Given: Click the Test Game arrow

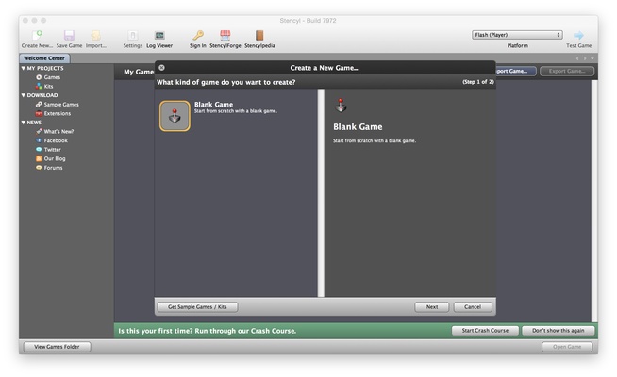Looking at the screenshot, I should click(x=578, y=36).
